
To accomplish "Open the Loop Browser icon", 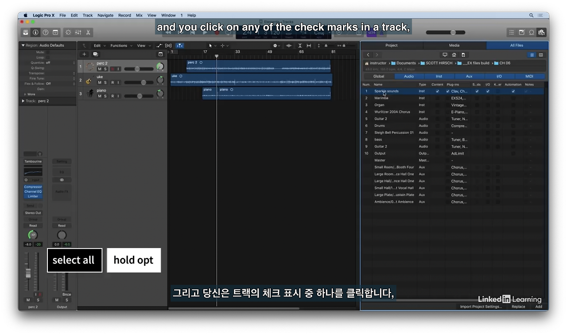I will point(532,32).
